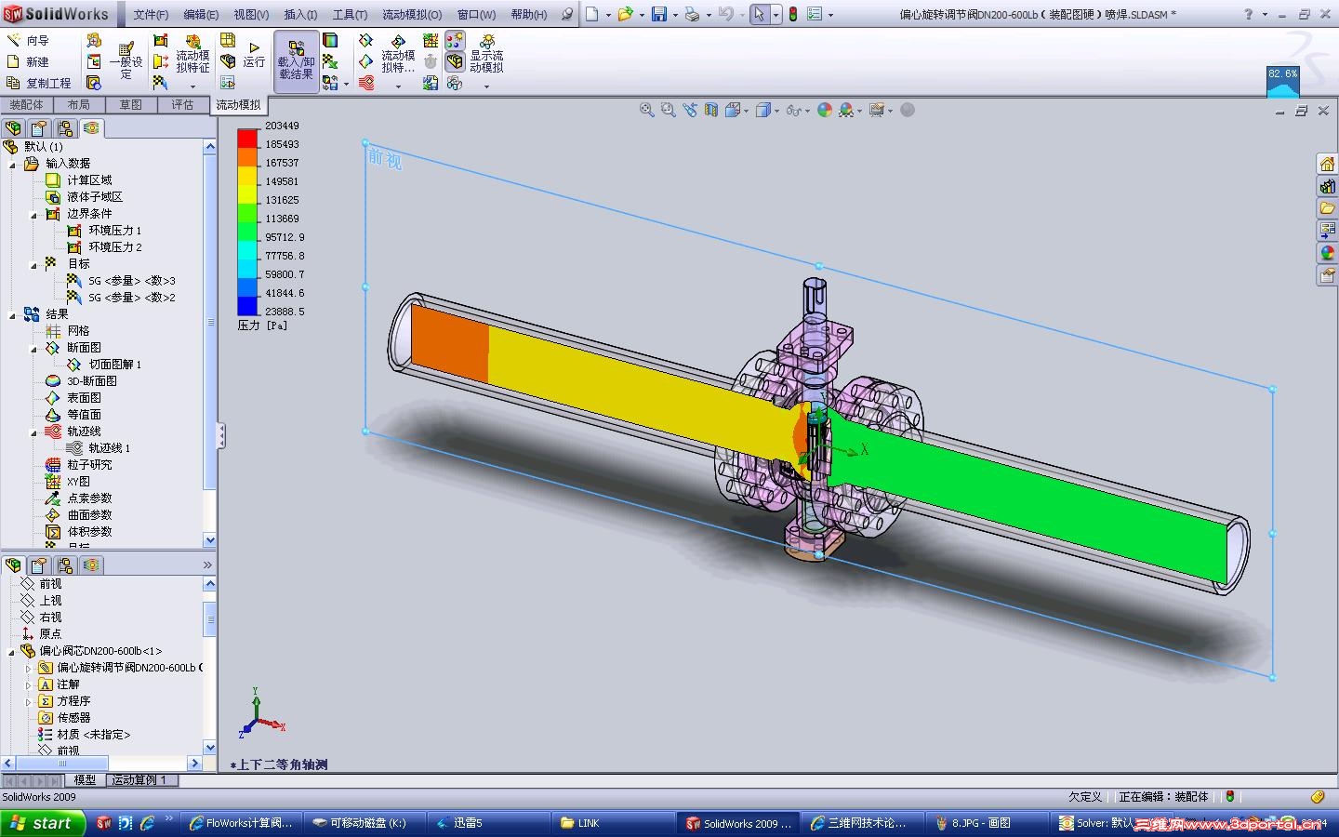This screenshot has height=837, width=1339.
Task: Click the checkered-flag goals toolbar icon
Action: click(161, 83)
